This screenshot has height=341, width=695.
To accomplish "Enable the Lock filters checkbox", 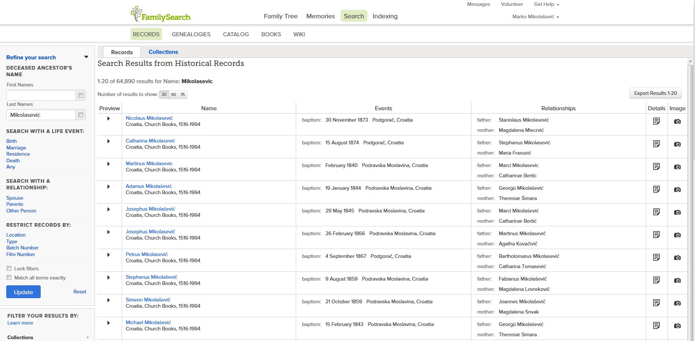I will (9, 268).
